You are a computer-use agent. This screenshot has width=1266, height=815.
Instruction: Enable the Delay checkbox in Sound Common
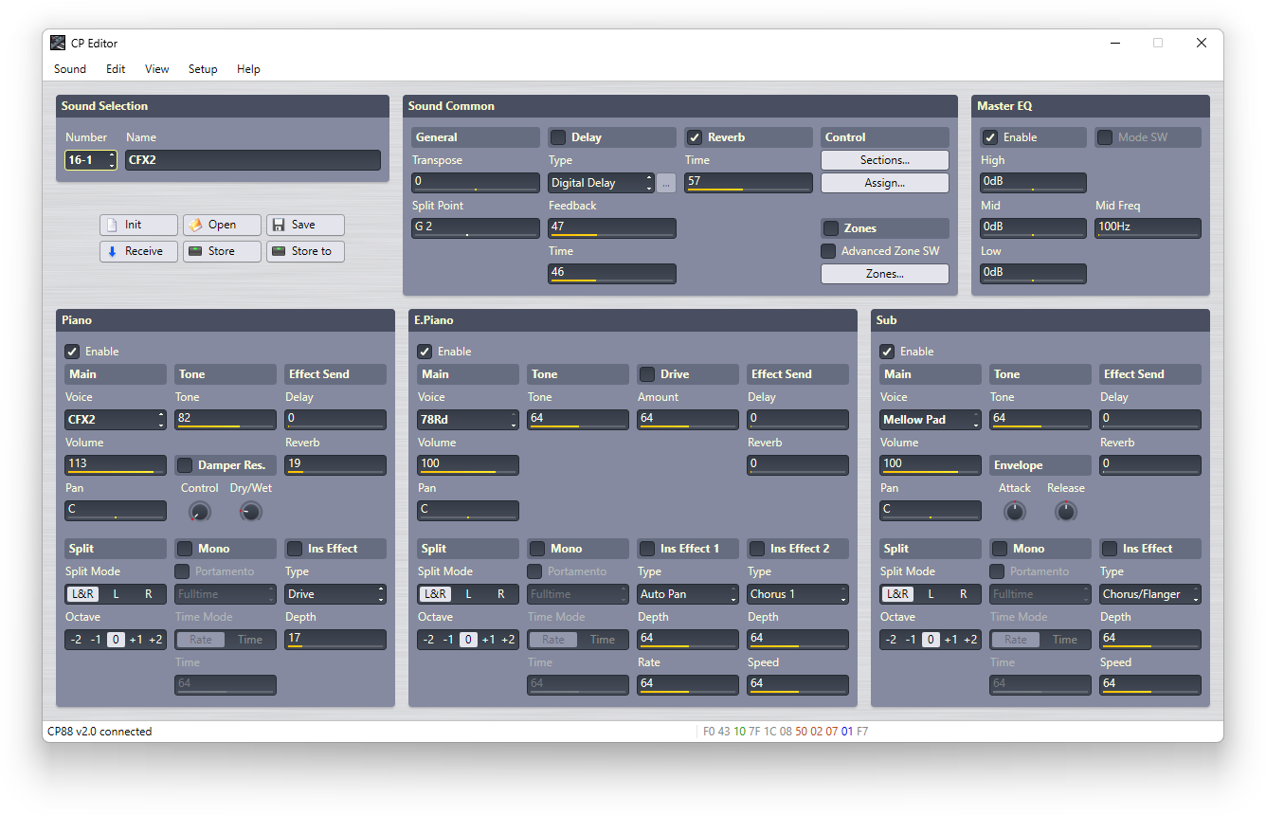(558, 137)
